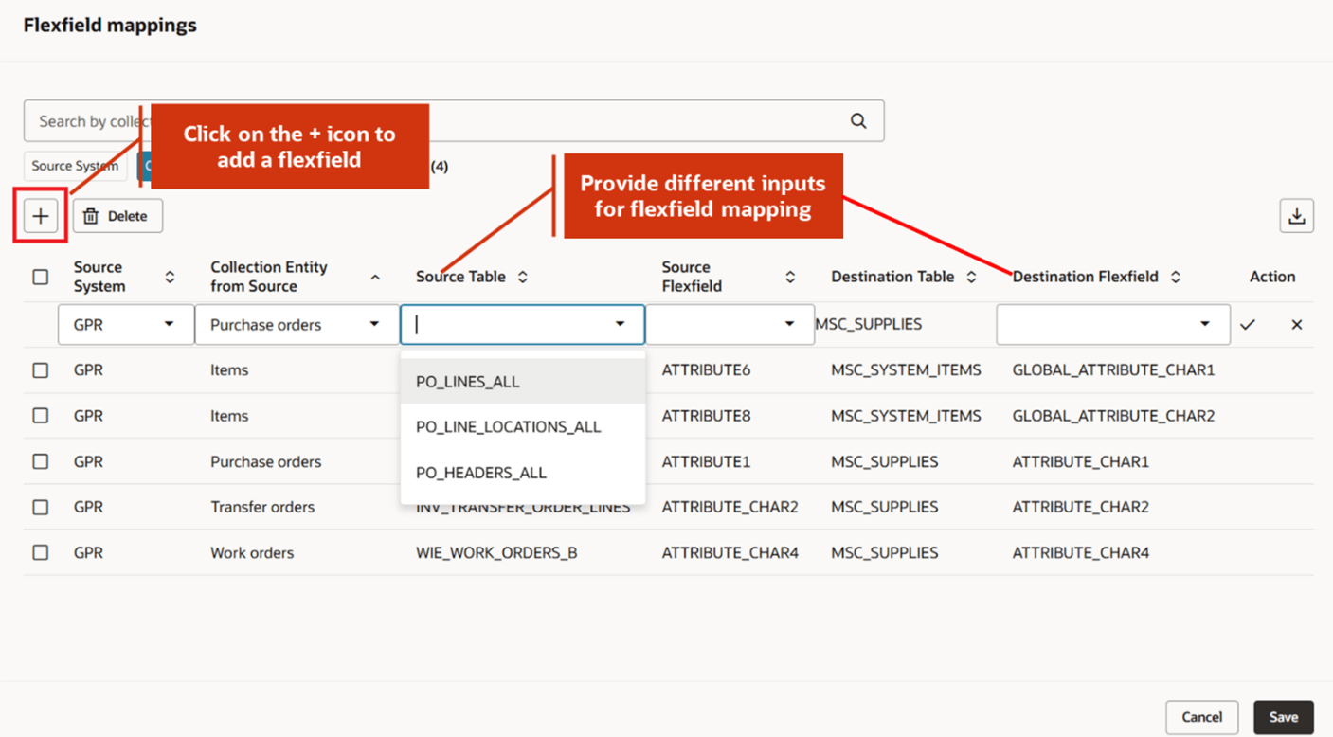This screenshot has width=1333, height=737.
Task: Click the download export icon
Action: point(1296,216)
